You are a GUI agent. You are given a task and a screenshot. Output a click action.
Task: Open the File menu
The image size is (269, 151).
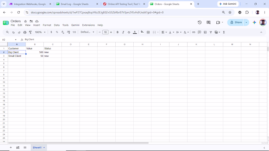tap(13, 25)
